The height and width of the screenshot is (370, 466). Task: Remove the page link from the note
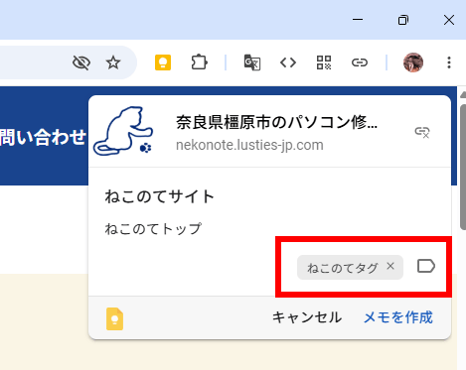point(422,132)
